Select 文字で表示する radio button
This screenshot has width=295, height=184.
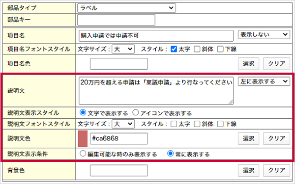tap(83, 112)
